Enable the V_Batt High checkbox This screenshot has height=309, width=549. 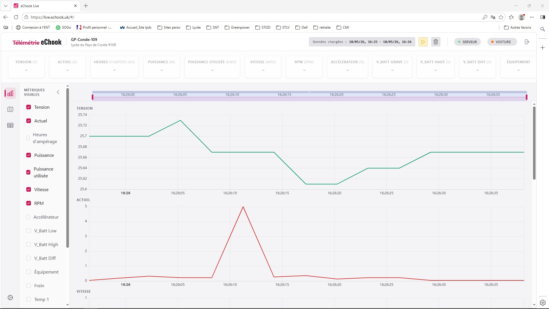29,244
